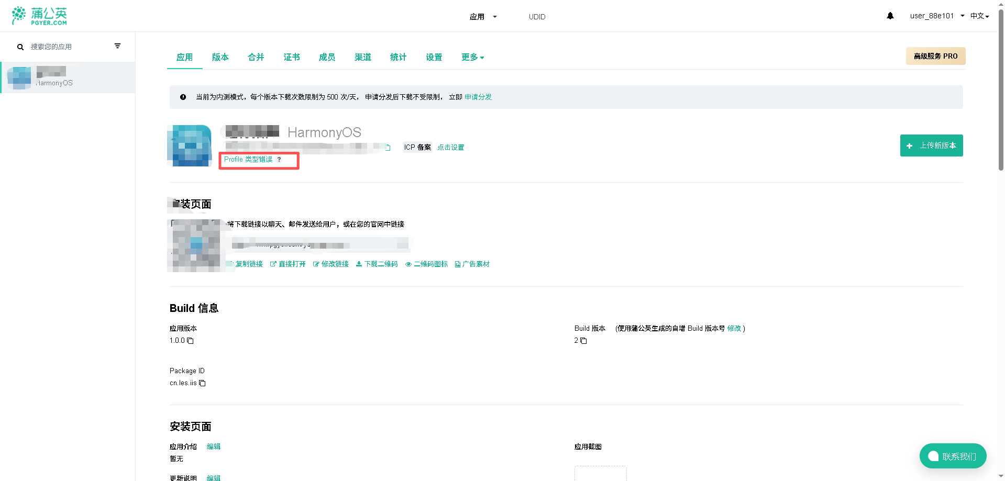Click the 修改链接 link
This screenshot has height=481, width=1005.
coord(331,264)
